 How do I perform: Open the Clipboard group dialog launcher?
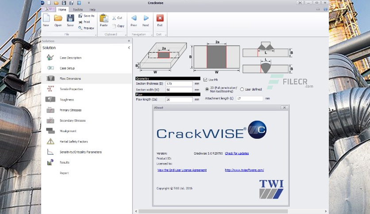click(x=126, y=35)
